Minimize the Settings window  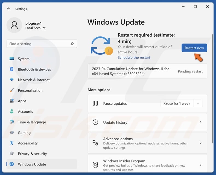tap(183, 7)
